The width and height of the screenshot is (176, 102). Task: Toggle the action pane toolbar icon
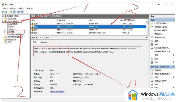point(22,12)
